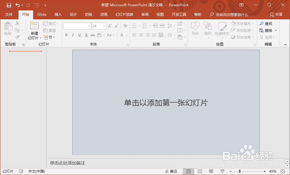Click the spell check icon in status bar
This screenshot has width=290, height=175.
[21, 171]
